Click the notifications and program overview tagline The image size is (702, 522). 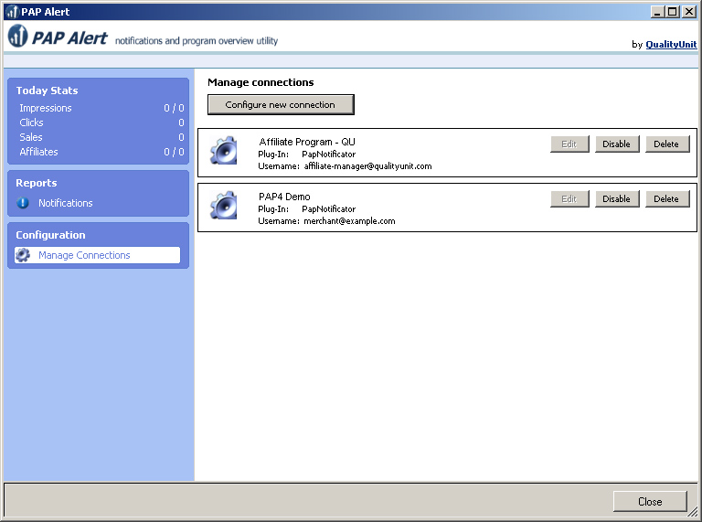(197, 41)
